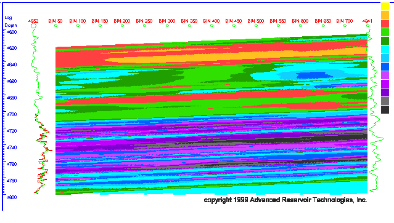Pick the medium gray legend swatch
Image resolution: width=394 pixels, height=223 pixels.
(385, 101)
